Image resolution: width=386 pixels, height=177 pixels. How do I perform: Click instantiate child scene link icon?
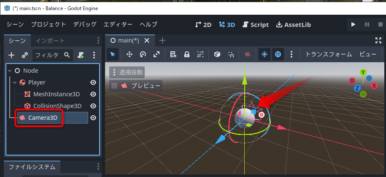click(x=24, y=55)
